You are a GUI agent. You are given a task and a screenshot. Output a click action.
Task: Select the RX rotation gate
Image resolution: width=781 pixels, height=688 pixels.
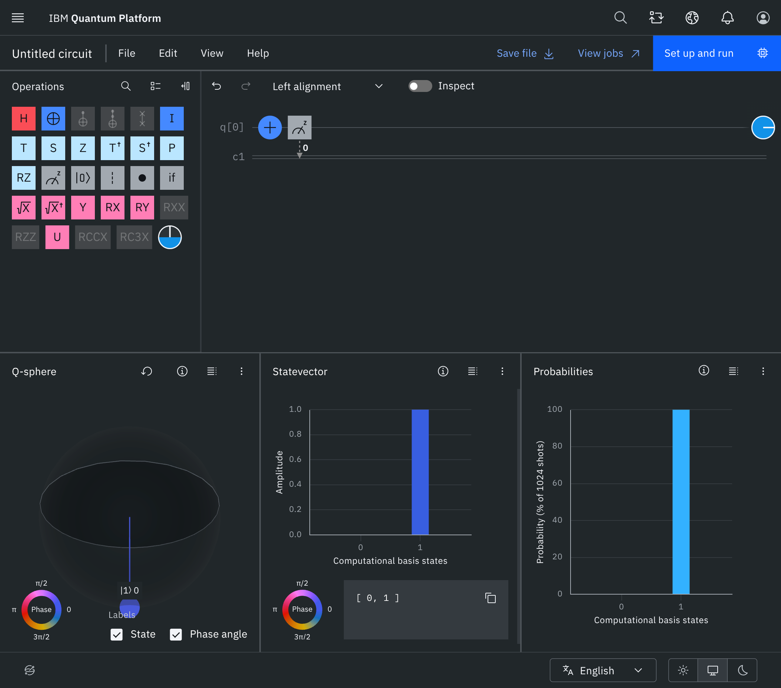[112, 207]
